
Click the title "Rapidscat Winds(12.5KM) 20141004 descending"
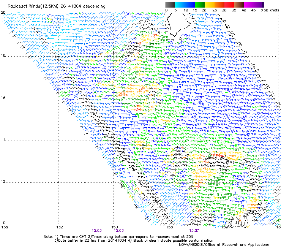tap(57, 6)
